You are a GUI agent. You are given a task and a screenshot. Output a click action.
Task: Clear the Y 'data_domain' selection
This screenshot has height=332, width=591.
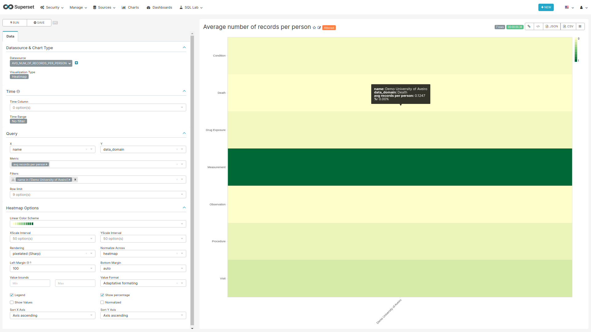(177, 149)
